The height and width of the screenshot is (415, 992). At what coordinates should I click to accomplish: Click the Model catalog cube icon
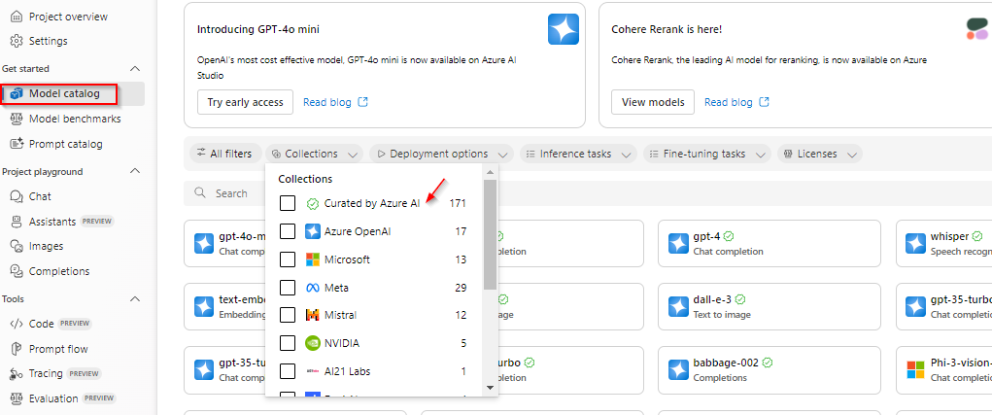(17, 93)
